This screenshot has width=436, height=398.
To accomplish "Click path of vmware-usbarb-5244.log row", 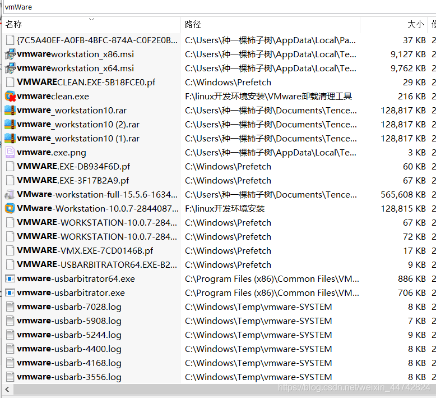I will coord(258,335).
